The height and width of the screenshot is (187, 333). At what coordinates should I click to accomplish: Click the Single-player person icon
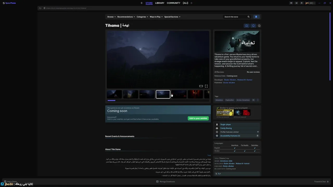pyautogui.click(x=217, y=124)
